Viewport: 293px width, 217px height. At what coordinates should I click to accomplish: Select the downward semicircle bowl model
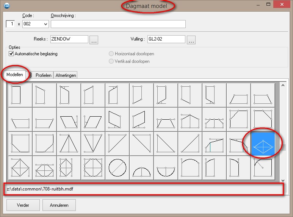166,168
